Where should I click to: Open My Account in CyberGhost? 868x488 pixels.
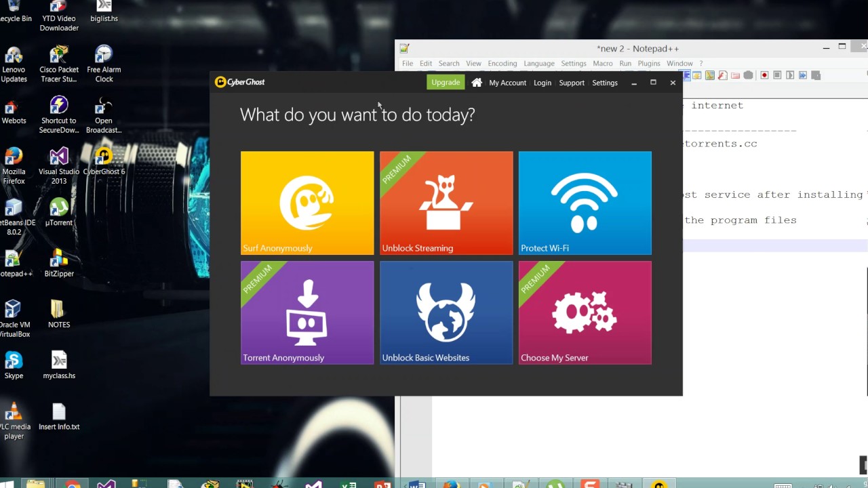click(508, 83)
